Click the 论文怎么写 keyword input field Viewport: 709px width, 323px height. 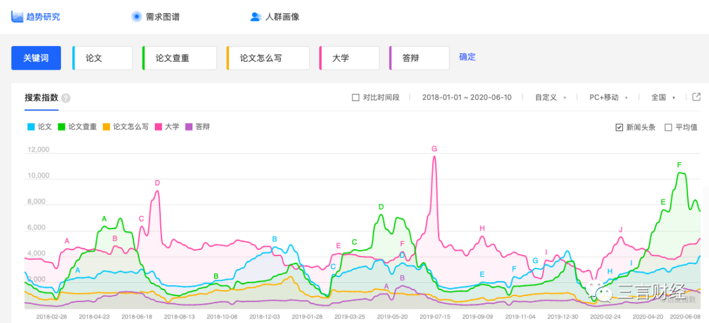268,58
